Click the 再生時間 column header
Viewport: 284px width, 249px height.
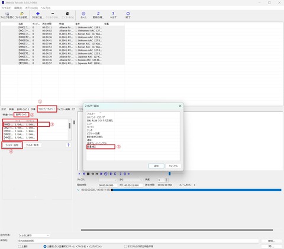click(x=47, y=24)
